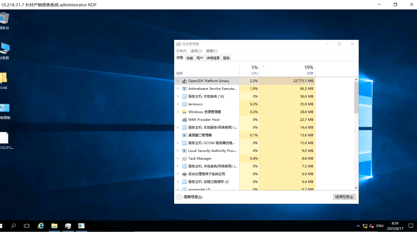Click the 桌面窗口管理器 process icon
Screen dimensions: 417x232
click(184, 135)
